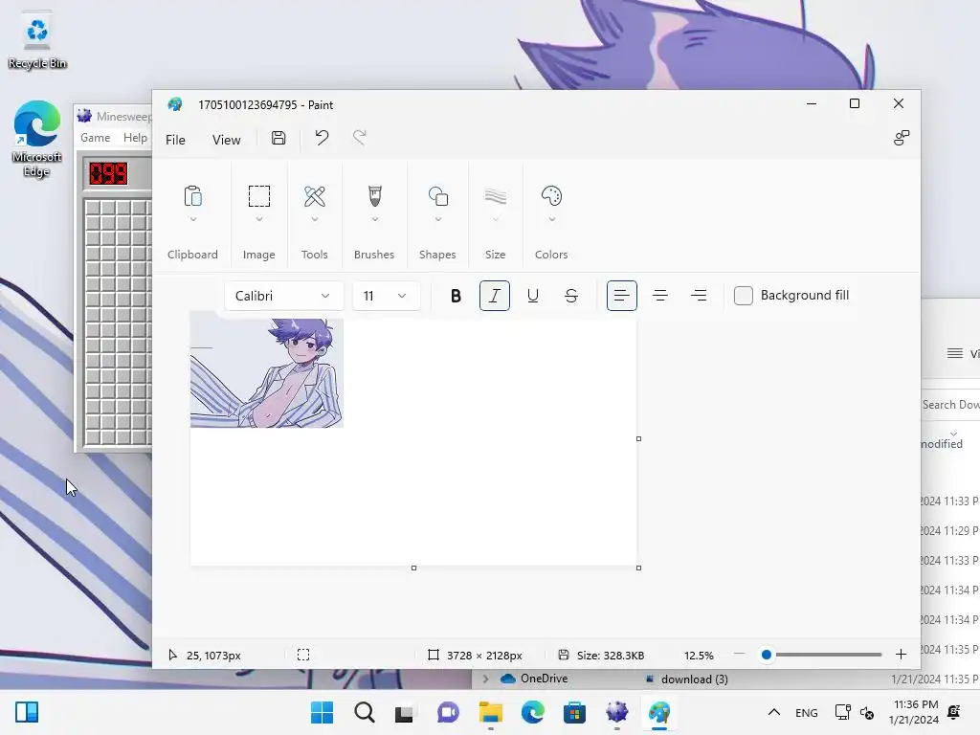This screenshot has height=735, width=980.
Task: Open the Game menu in Minesweeper
Action: (x=95, y=138)
